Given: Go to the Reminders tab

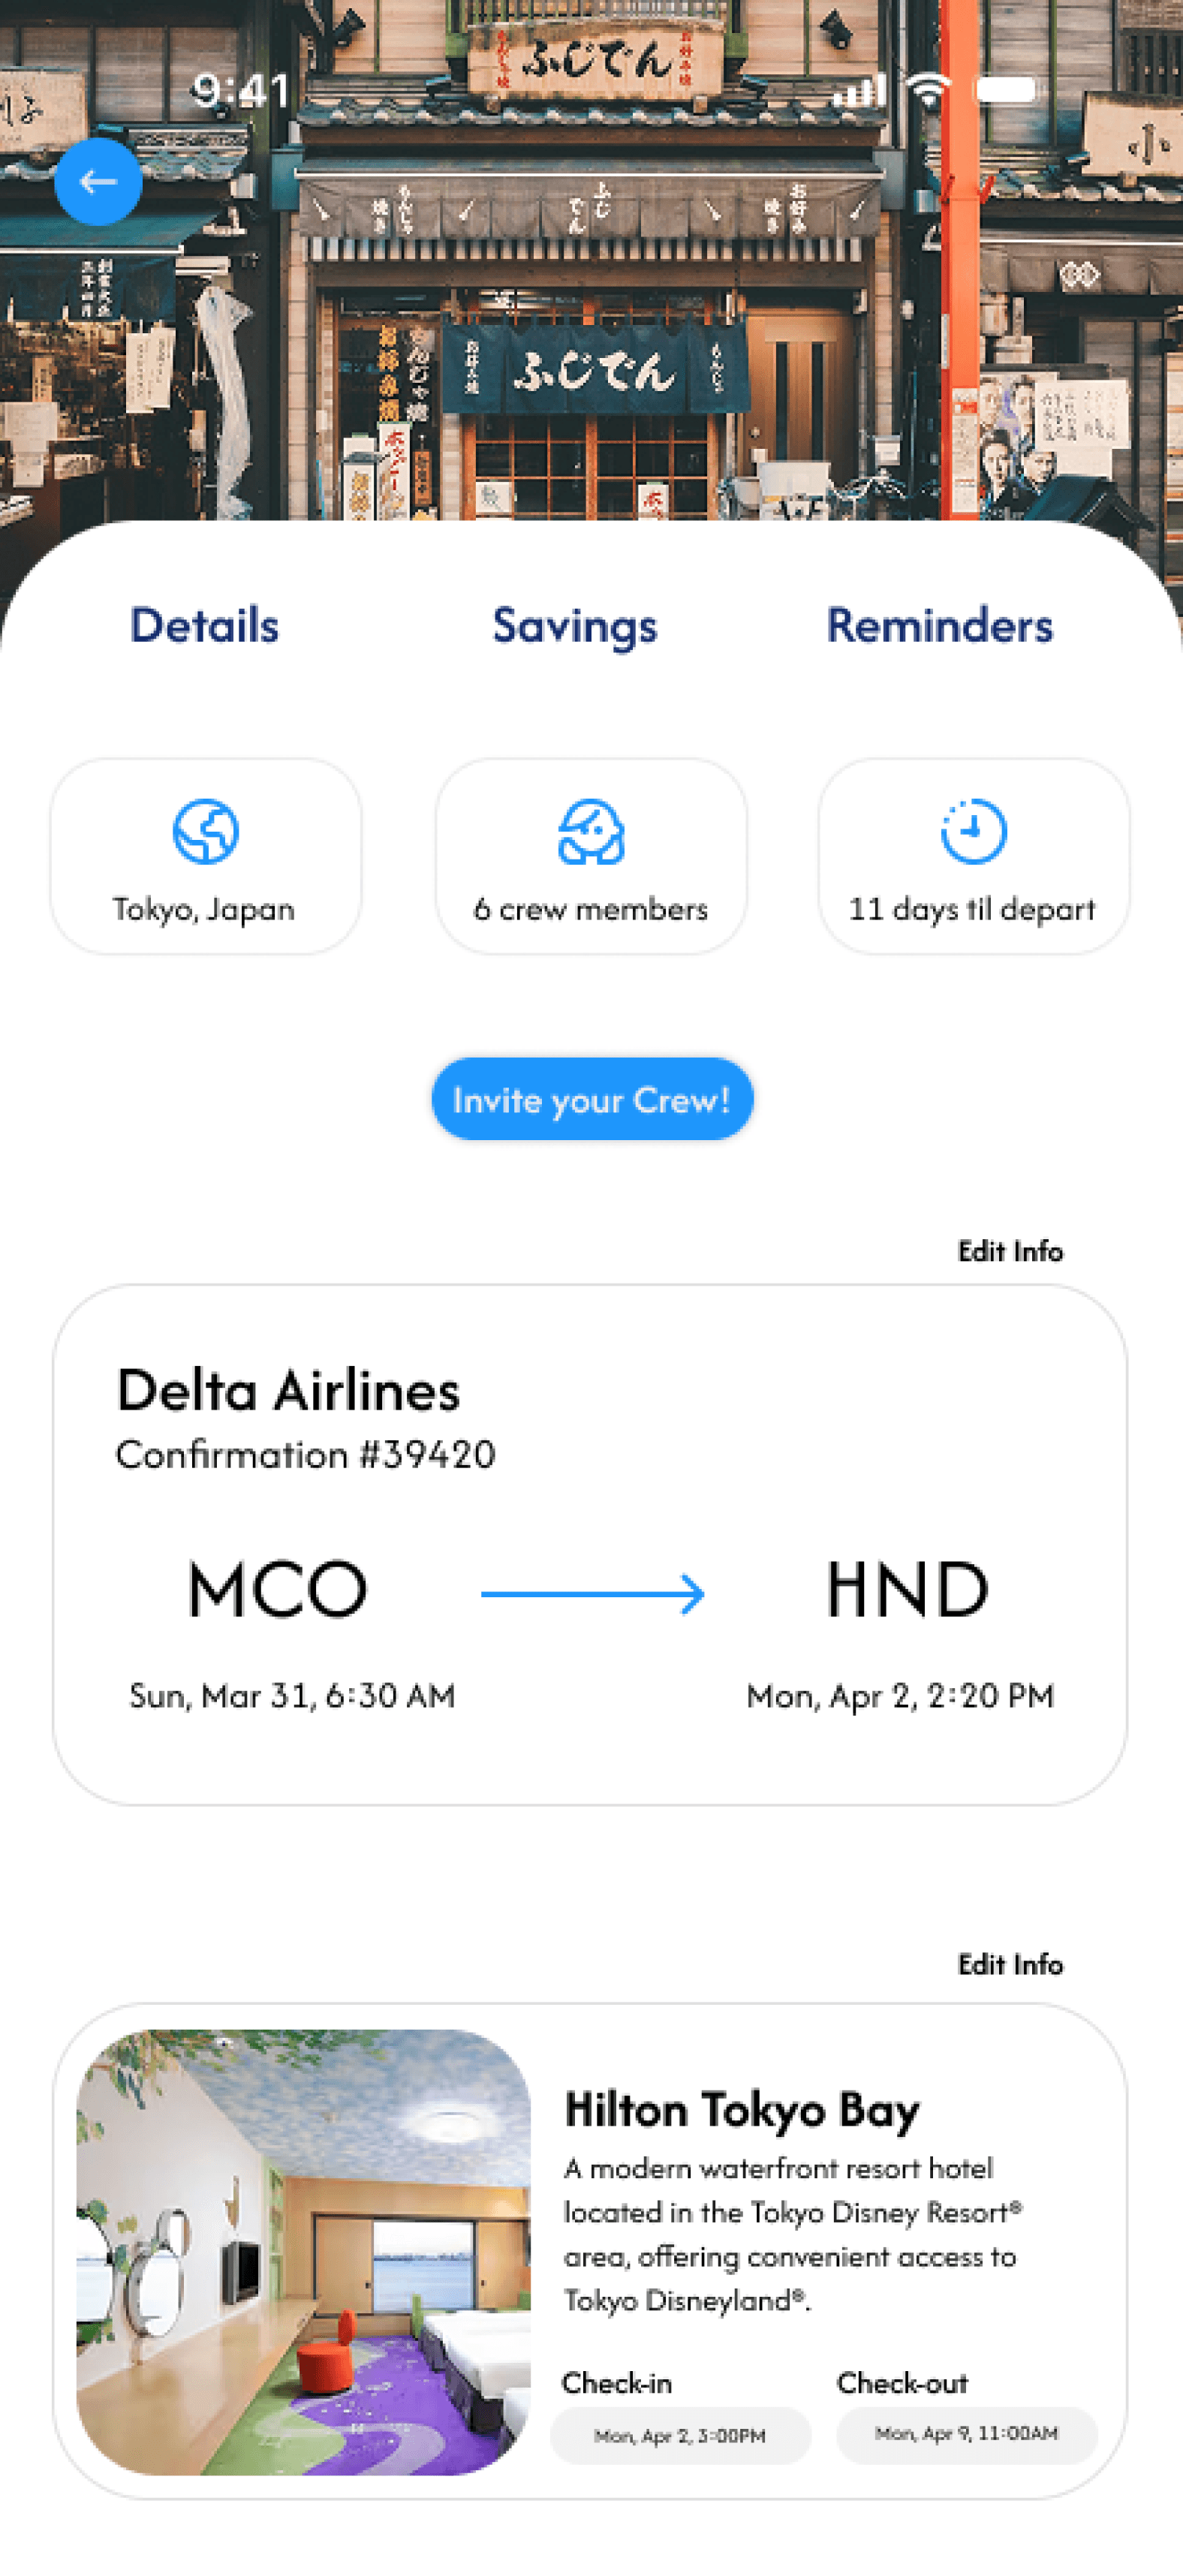Looking at the screenshot, I should point(939,625).
